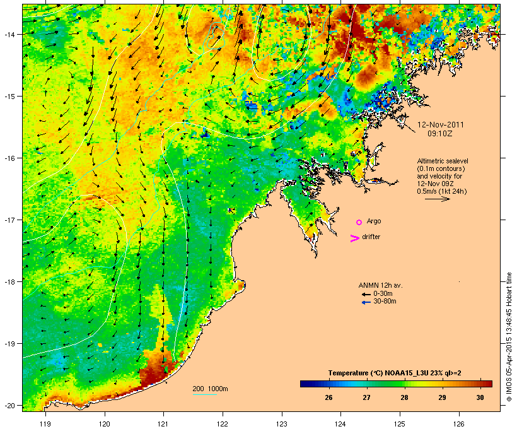Viewport: 517px width, 429px height.
Task: Click the '200 1000m' isobath label
Action: pyautogui.click(x=210, y=389)
